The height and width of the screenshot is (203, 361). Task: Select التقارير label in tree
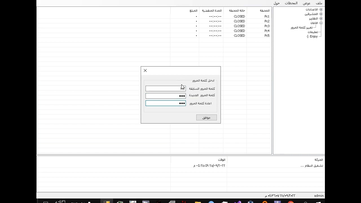(313, 19)
